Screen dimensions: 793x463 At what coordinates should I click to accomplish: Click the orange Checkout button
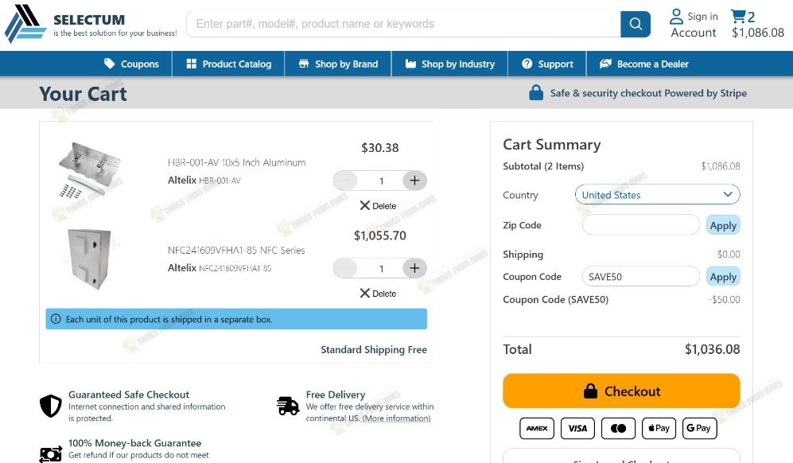click(x=621, y=391)
